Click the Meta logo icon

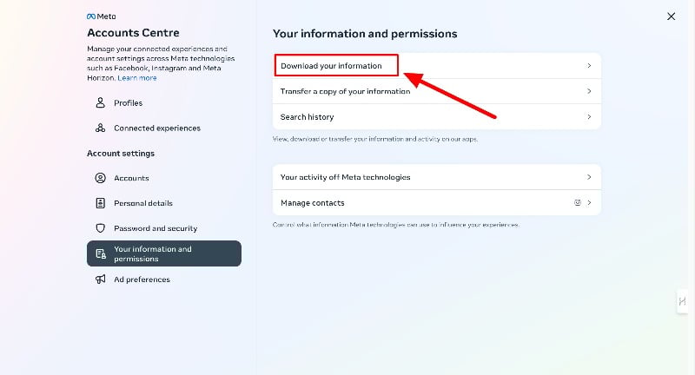(91, 16)
